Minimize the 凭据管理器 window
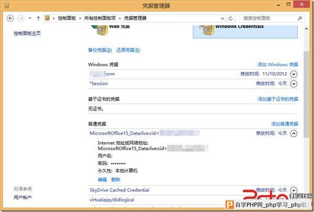The height and width of the screenshot is (212, 314). click(278, 5)
